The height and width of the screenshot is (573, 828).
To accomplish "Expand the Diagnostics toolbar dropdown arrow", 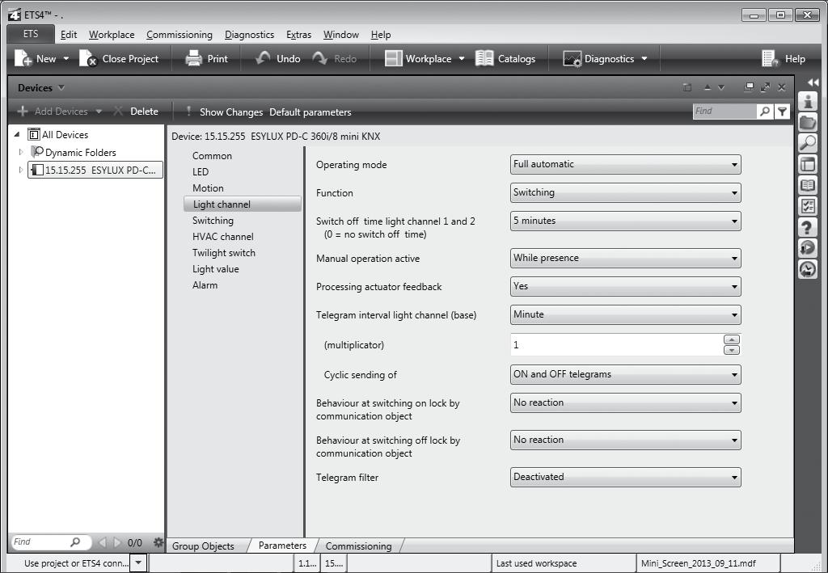I will pyautogui.click(x=644, y=58).
